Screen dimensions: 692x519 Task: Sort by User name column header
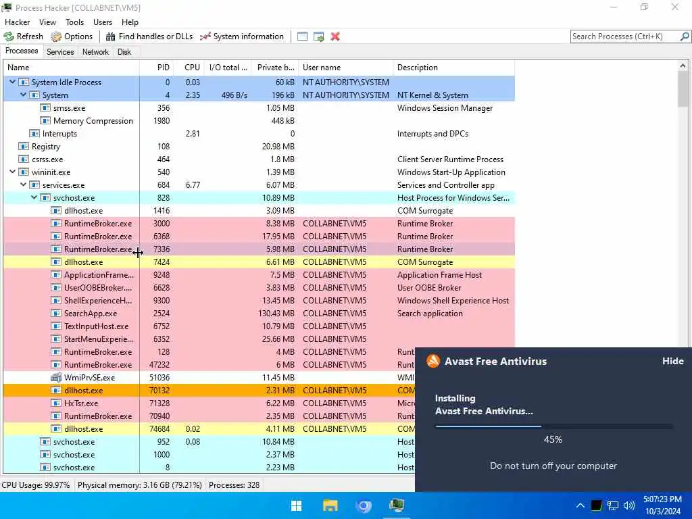pyautogui.click(x=346, y=68)
